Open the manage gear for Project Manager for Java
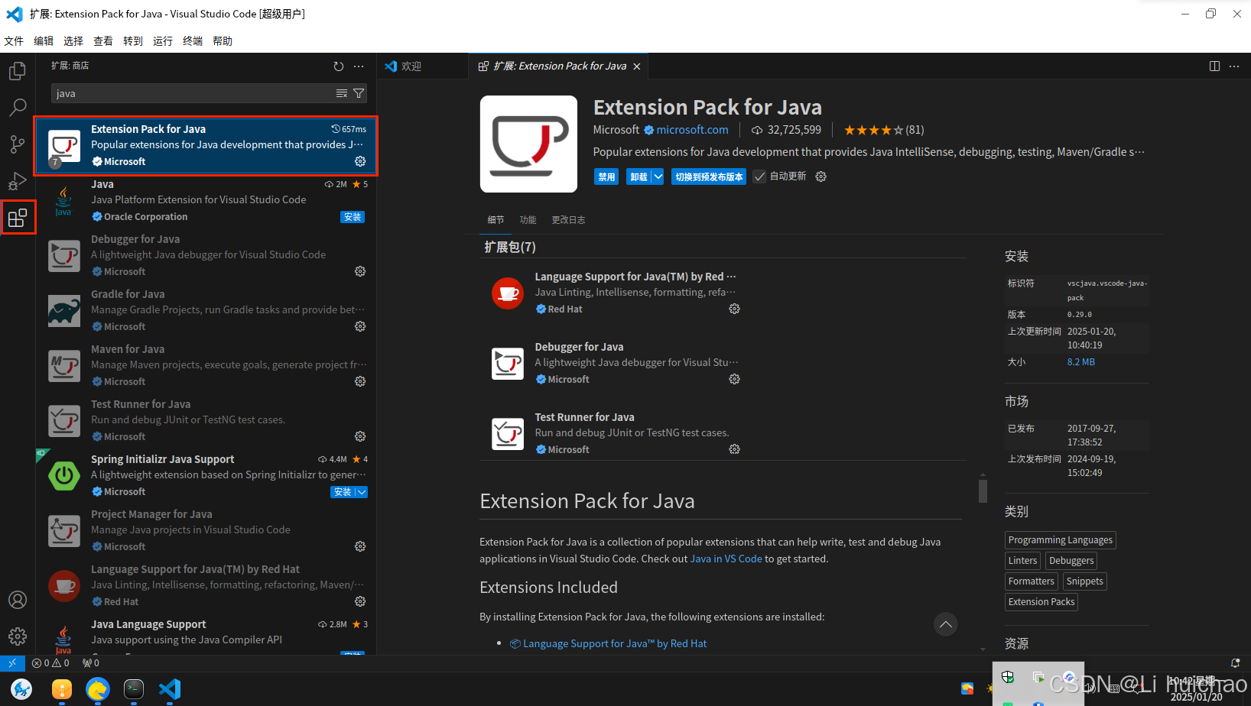This screenshot has height=706, width=1251. [360, 546]
